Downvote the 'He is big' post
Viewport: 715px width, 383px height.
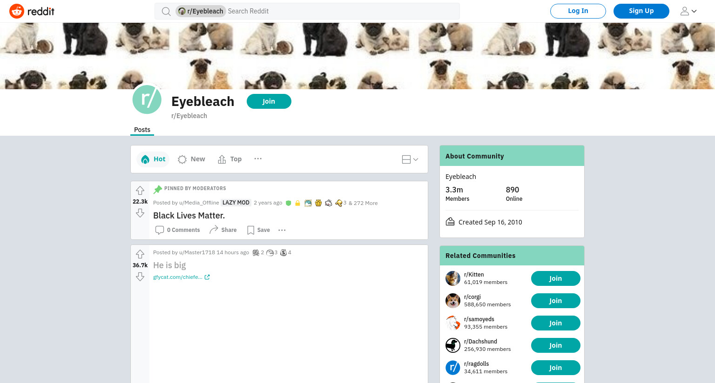[x=140, y=277]
